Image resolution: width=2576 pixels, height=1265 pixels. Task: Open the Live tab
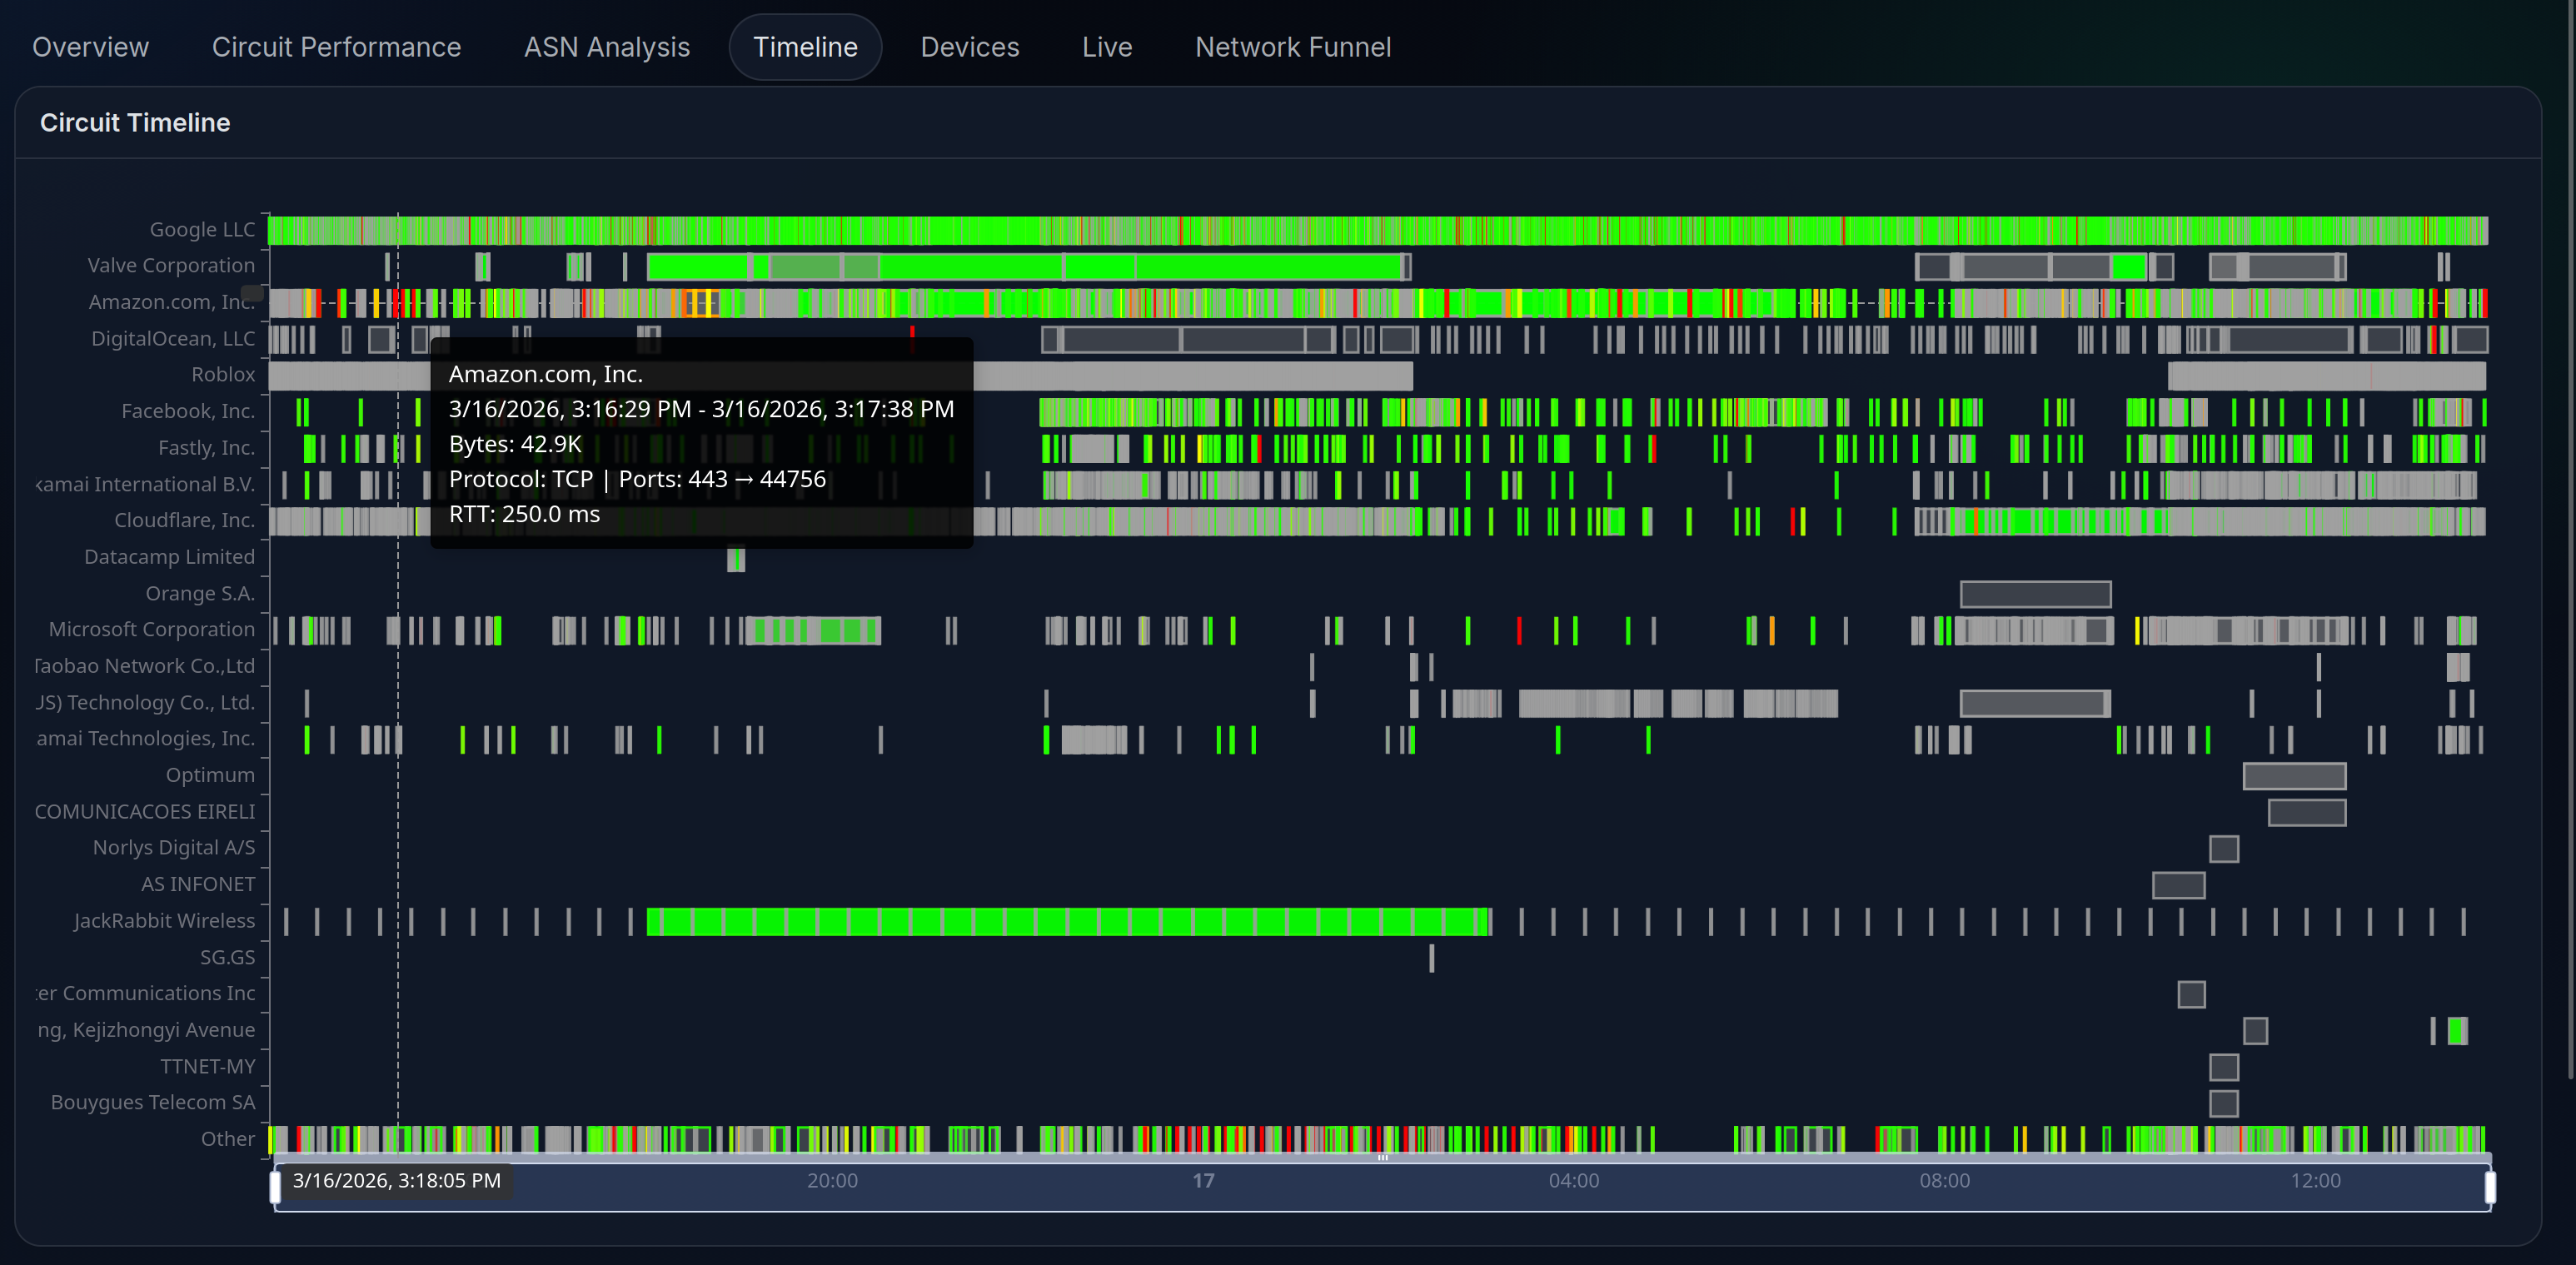[1106, 46]
